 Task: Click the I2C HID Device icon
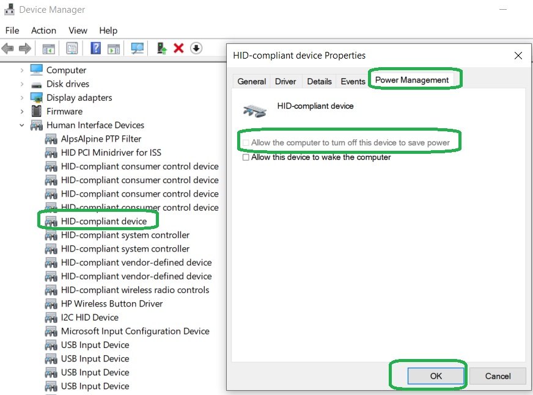(51, 317)
